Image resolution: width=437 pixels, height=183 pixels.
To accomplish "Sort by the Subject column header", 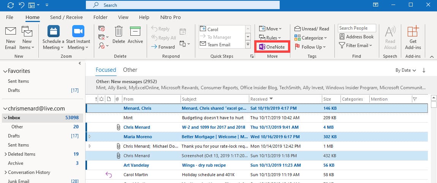I will click(x=215, y=99).
